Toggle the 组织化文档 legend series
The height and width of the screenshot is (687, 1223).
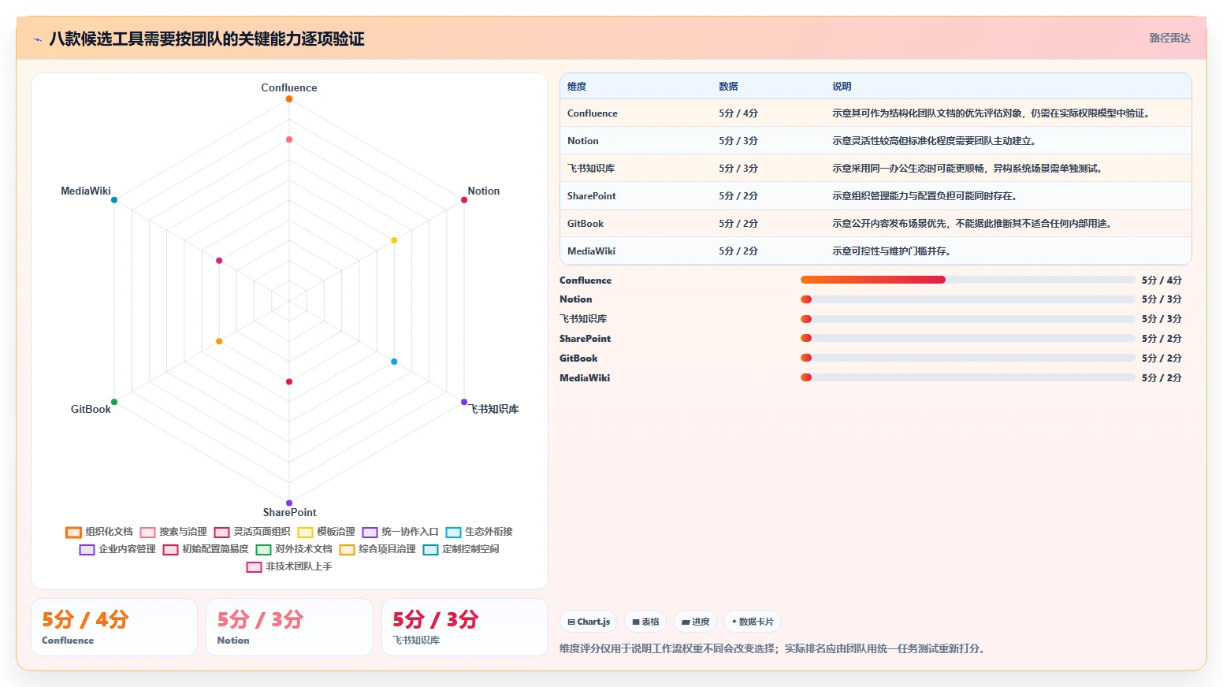[x=99, y=532]
